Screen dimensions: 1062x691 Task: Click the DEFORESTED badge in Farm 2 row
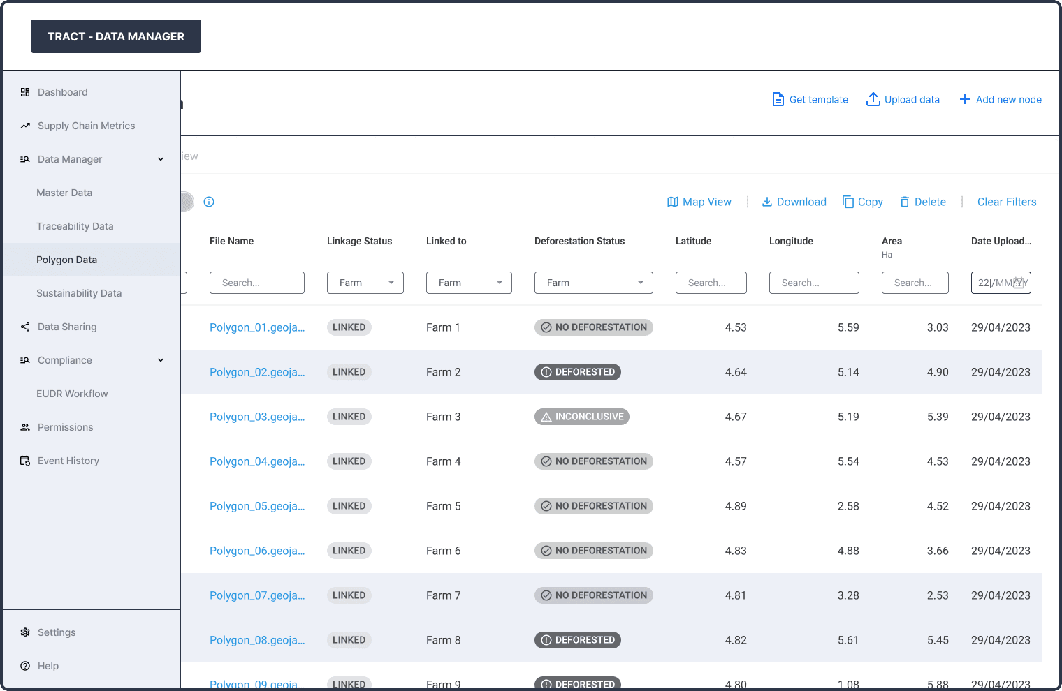578,372
